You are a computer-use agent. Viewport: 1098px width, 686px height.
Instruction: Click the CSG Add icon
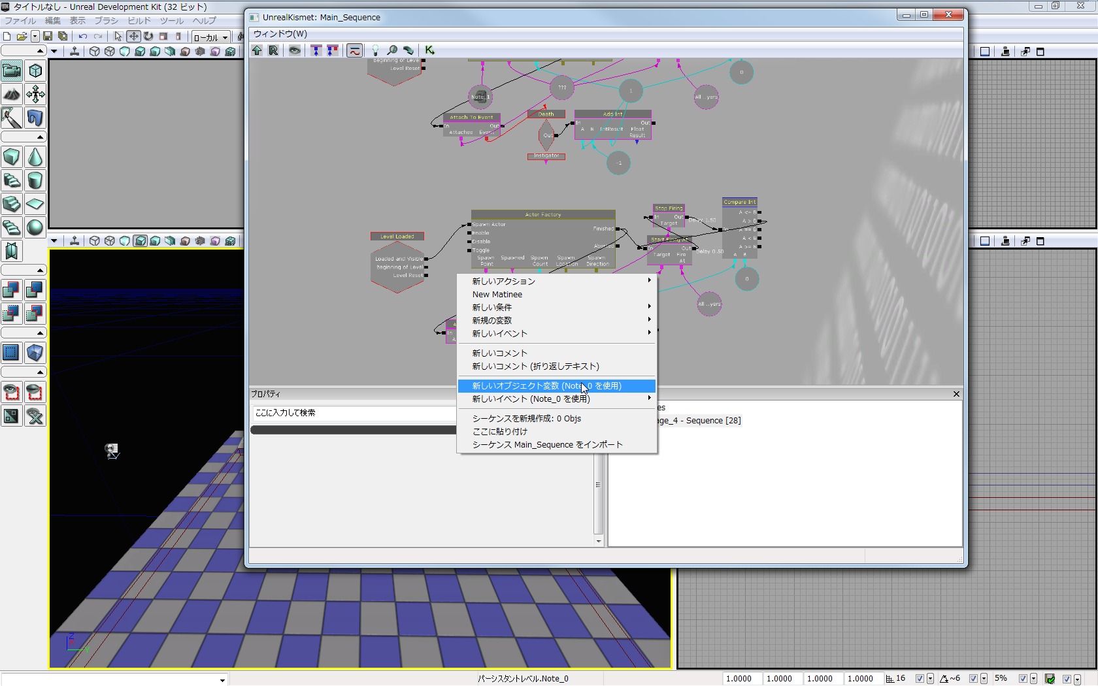(x=12, y=290)
